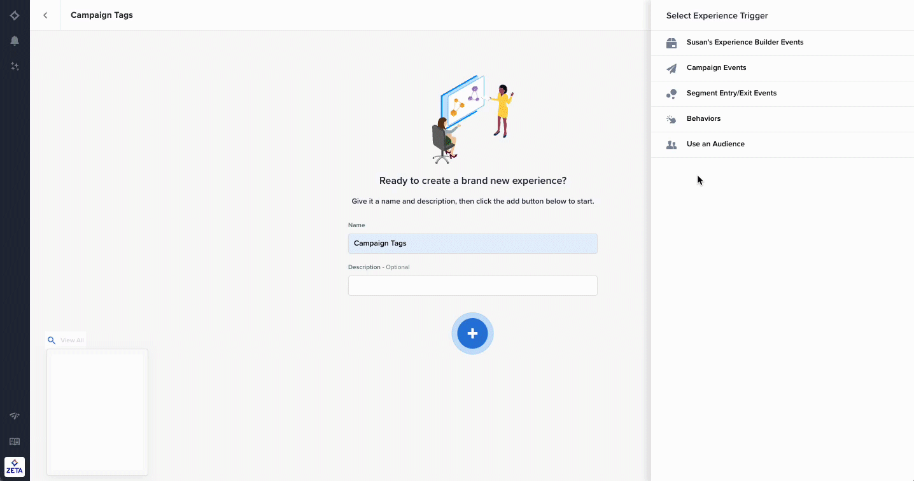
Task: Select Susan's Experience Builder Events trigger
Action: [x=745, y=43]
